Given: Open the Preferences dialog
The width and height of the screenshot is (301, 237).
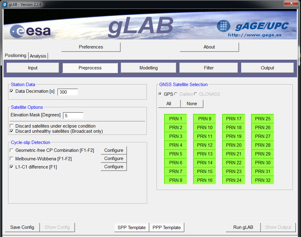Looking at the screenshot, I should point(91,47).
